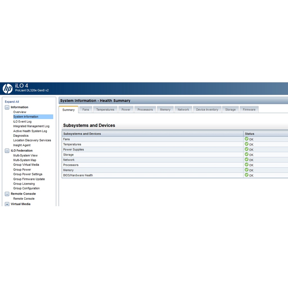Image resolution: width=288 pixels, height=288 pixels.
Task: Open the Firmware tab
Action: click(249, 110)
